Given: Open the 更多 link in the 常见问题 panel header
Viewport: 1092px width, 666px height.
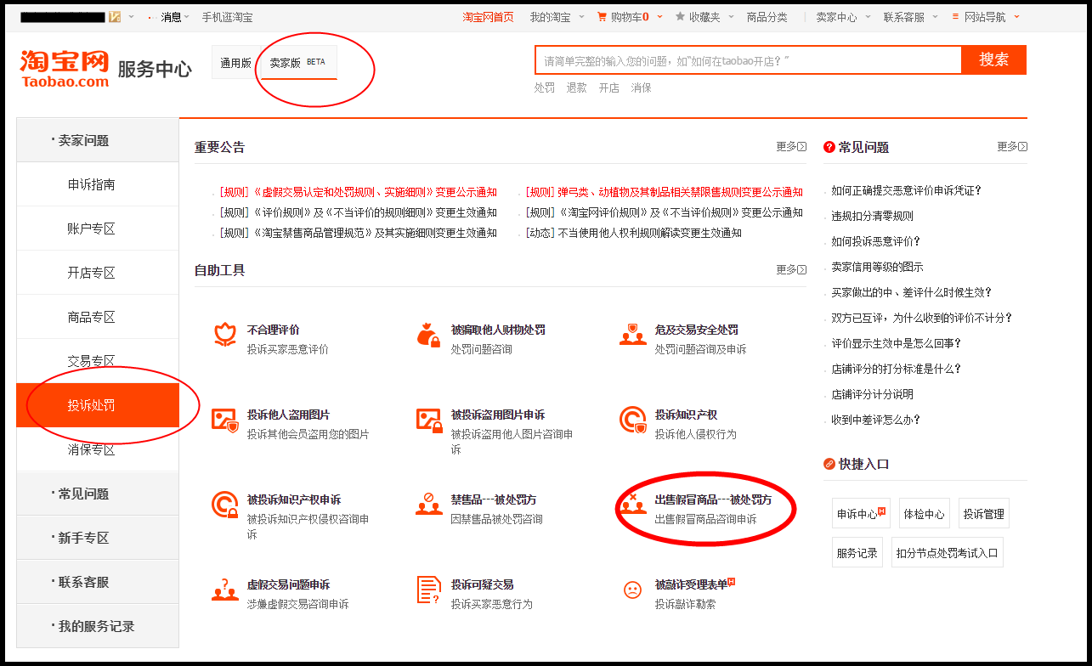Looking at the screenshot, I should point(1012,147).
